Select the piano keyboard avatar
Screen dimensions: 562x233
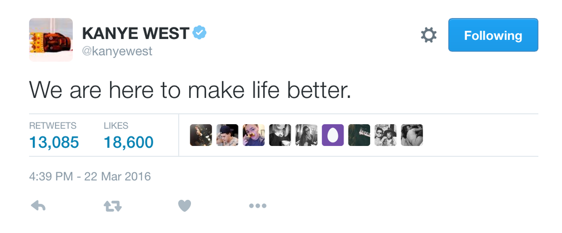[359, 135]
